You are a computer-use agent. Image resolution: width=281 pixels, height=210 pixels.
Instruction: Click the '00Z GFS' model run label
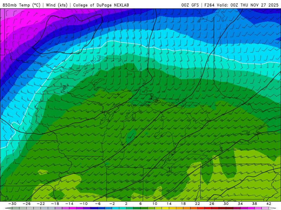pos(190,5)
